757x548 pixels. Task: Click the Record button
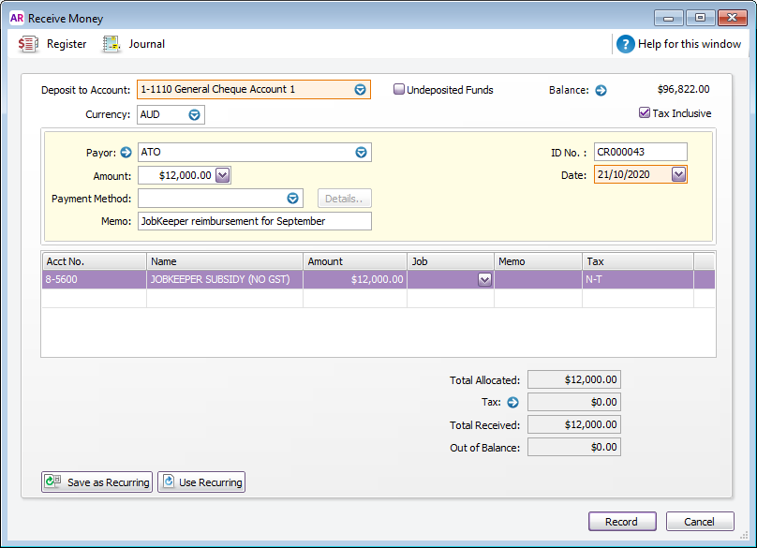(x=621, y=522)
